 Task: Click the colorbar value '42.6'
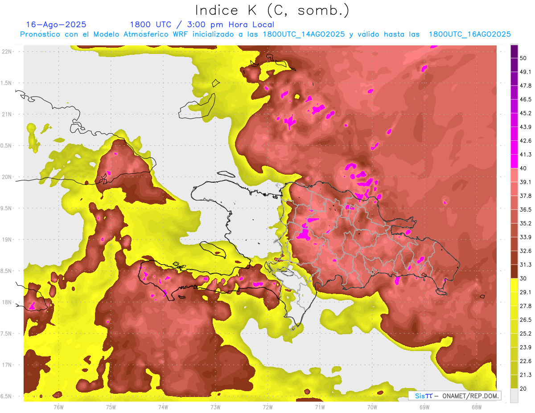click(526, 141)
